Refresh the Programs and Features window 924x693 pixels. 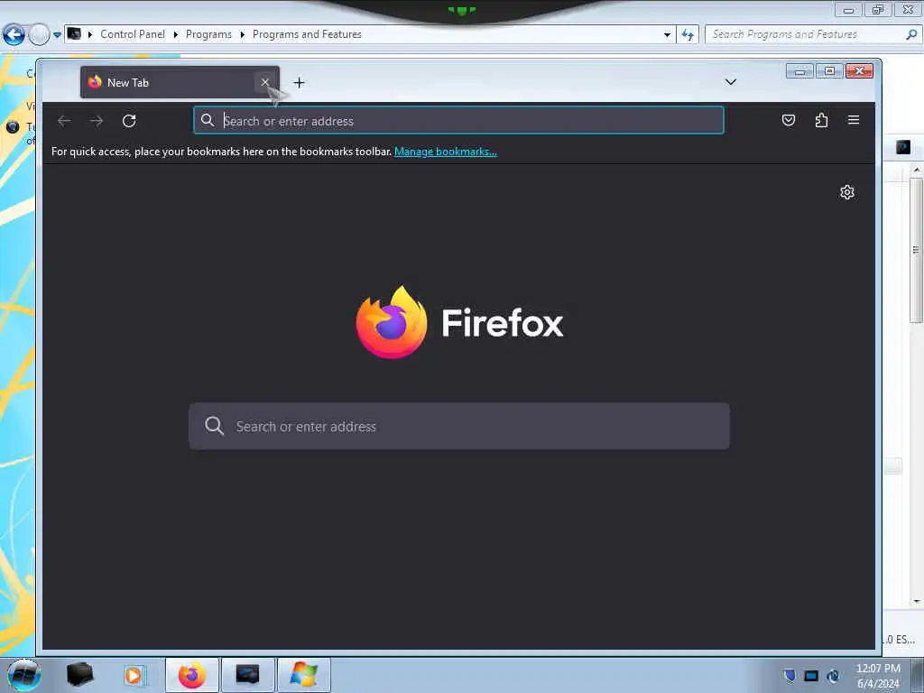point(688,35)
